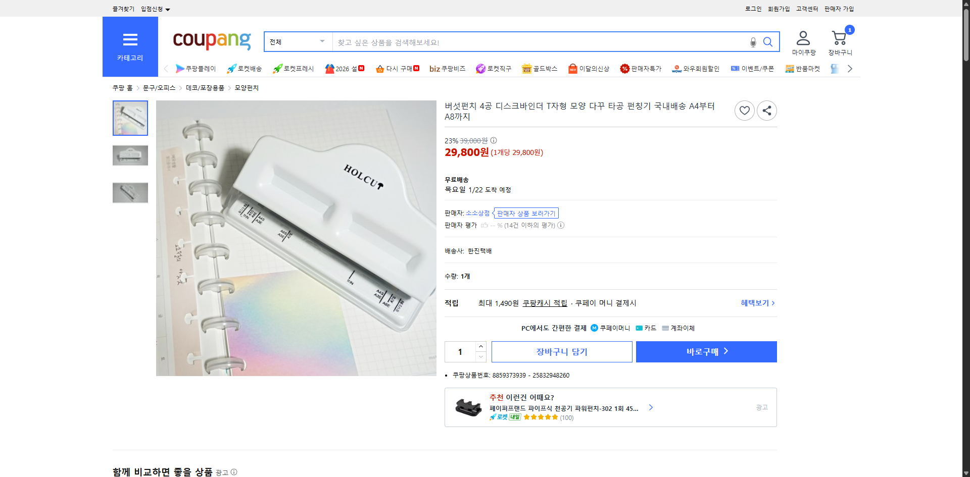The width and height of the screenshot is (970, 477).
Task: Click the 로켓직구 icon
Action: [x=480, y=69]
